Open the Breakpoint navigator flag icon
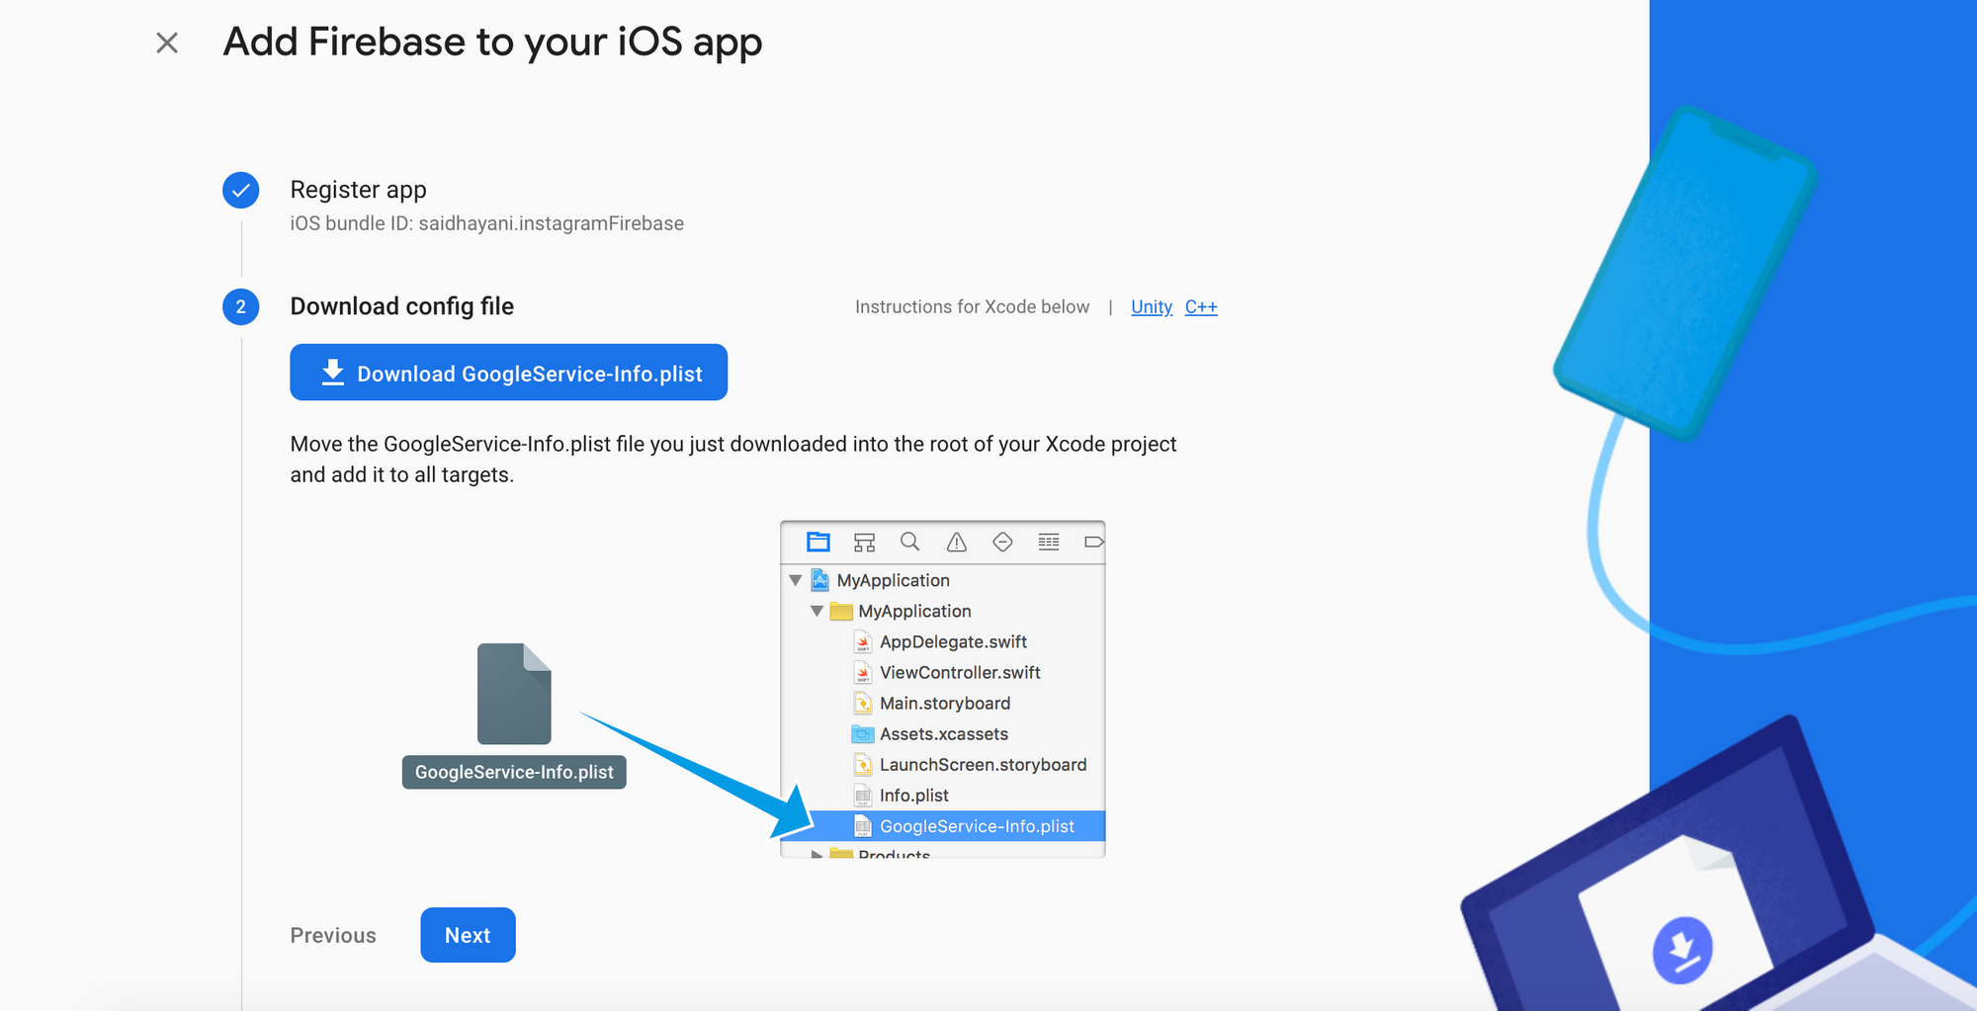The image size is (1977, 1011). (x=1092, y=542)
